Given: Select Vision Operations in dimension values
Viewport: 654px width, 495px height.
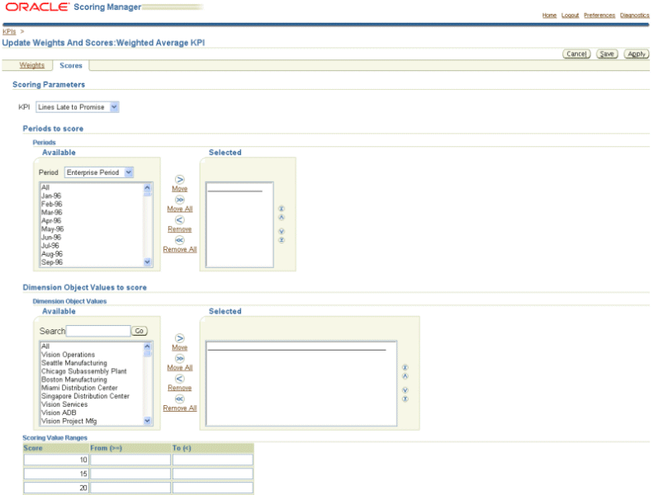Looking at the screenshot, I should 68,355.
